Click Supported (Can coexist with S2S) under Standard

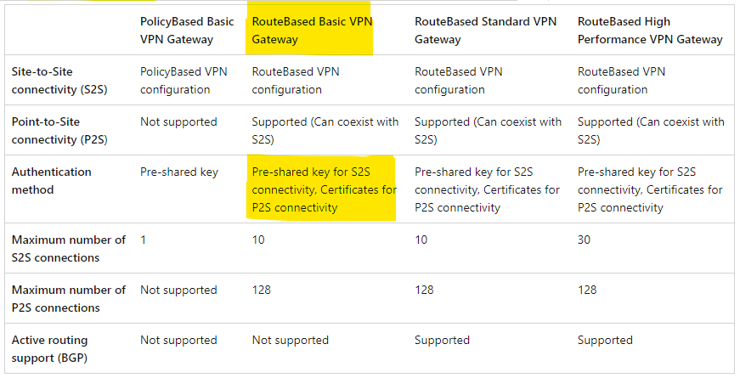coord(488,130)
